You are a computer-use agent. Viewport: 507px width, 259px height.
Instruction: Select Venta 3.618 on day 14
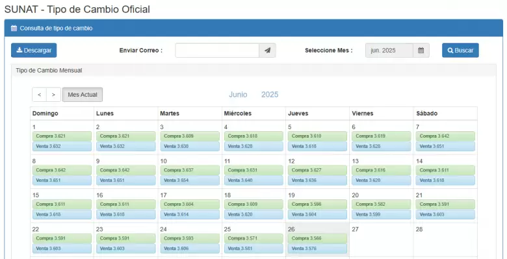coord(445,180)
